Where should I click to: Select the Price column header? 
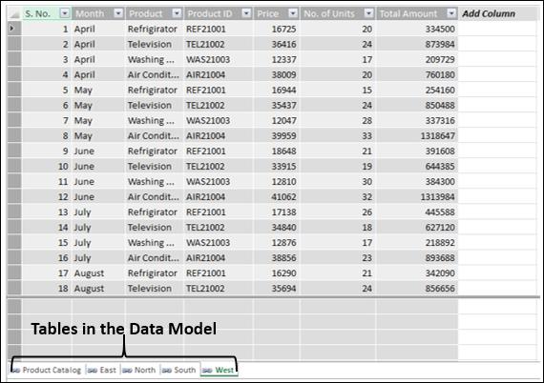tap(277, 13)
